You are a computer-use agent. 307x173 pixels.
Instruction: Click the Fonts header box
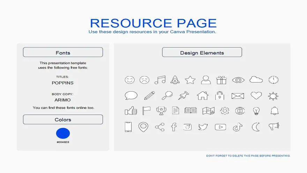tap(63, 52)
